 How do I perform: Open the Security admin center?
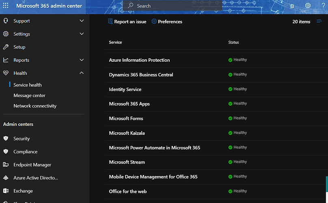click(22, 138)
